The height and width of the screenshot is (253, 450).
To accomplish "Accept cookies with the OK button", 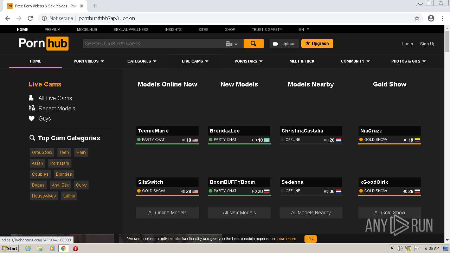I will [x=310, y=239].
